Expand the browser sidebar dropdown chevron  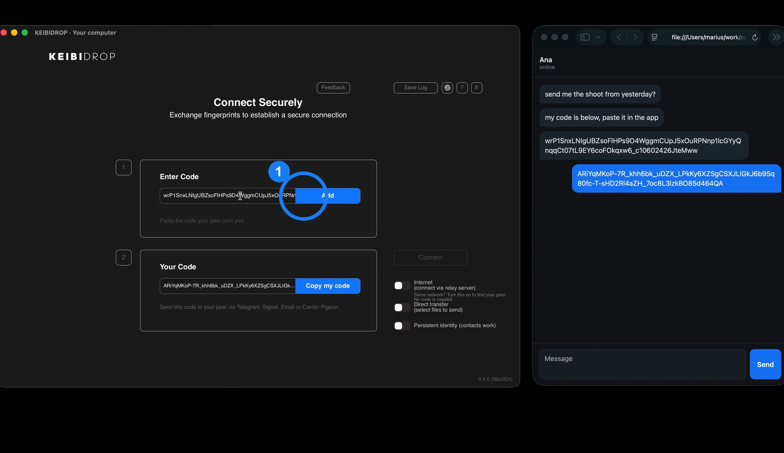pyautogui.click(x=598, y=37)
